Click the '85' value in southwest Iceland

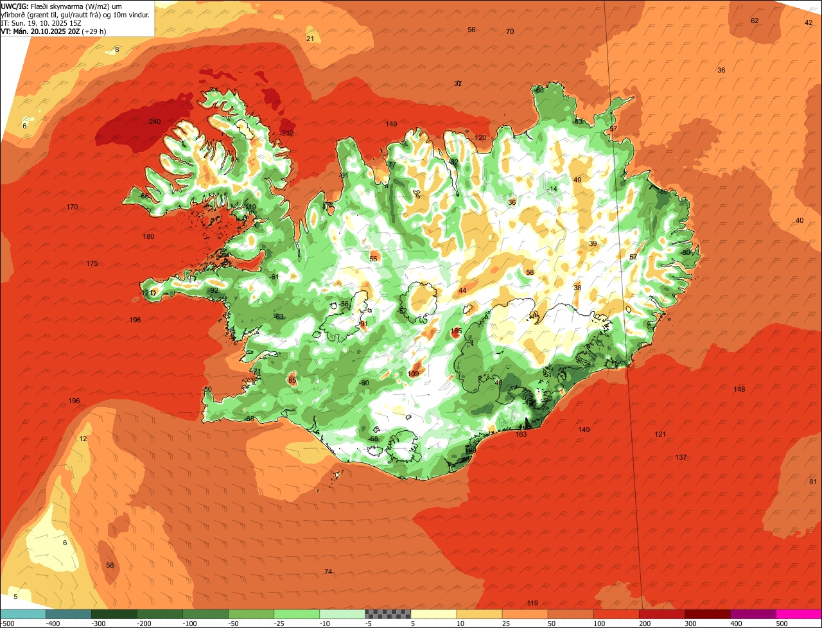[292, 380]
